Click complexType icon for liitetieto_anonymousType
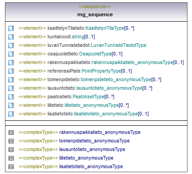The height and width of the screenshot is (174, 192). point(11,158)
